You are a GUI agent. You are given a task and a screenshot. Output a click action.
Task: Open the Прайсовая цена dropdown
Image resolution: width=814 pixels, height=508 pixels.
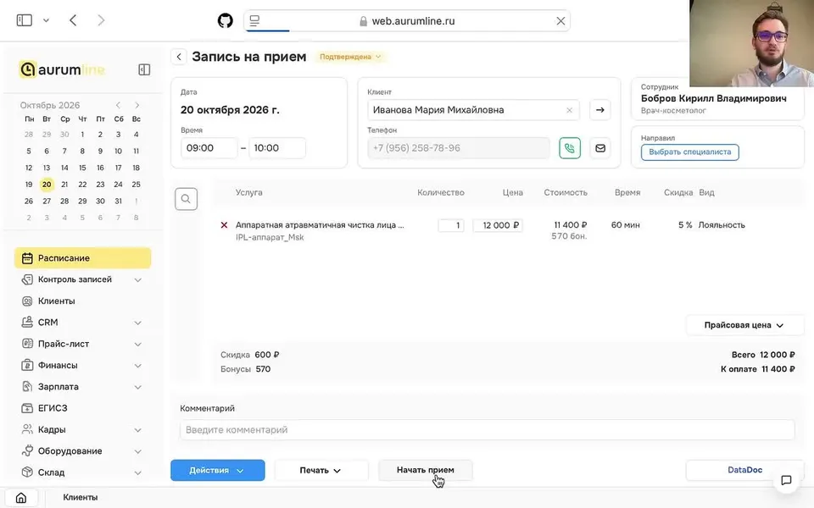[744, 325]
